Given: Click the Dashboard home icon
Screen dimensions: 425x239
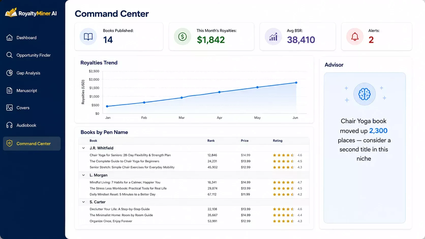Looking at the screenshot, I should pos(9,38).
